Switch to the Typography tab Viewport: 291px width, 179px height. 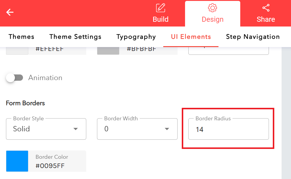(136, 37)
